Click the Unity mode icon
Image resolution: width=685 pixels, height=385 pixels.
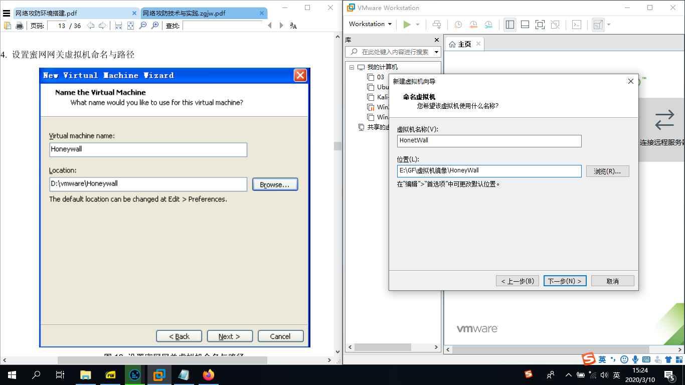point(555,24)
